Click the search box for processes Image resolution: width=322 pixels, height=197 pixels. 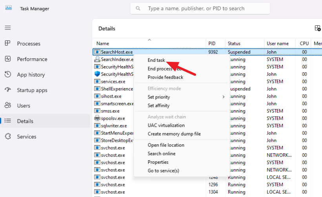point(200,8)
